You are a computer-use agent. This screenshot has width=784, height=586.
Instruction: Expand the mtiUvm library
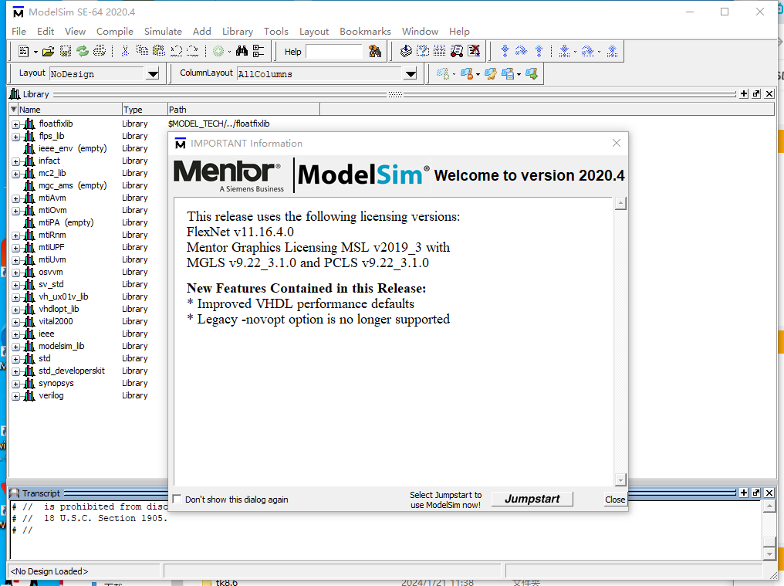[x=16, y=260]
